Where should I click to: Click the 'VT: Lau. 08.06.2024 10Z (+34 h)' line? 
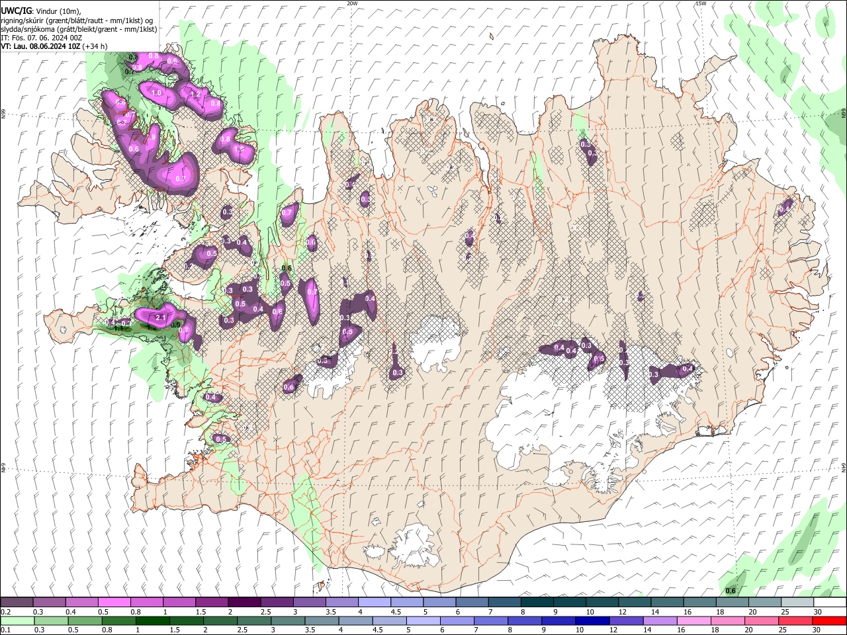pyautogui.click(x=54, y=46)
